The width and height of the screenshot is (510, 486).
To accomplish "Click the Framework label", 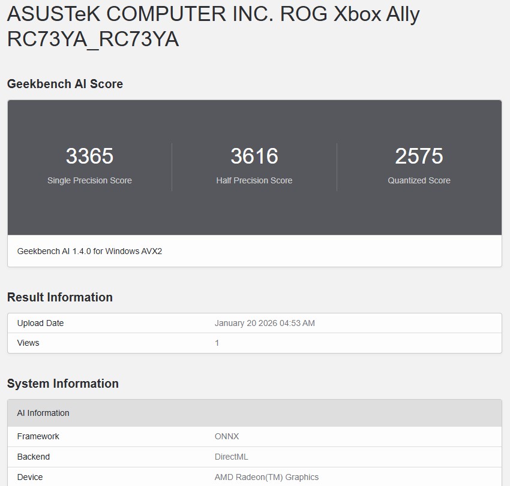I will 38,436.
